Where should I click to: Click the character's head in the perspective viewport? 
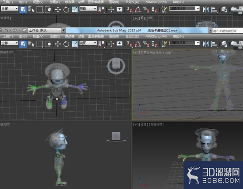(207, 143)
